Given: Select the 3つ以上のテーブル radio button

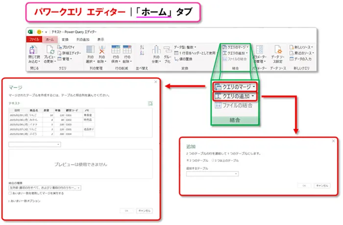Looking at the screenshot, I should point(213,160).
